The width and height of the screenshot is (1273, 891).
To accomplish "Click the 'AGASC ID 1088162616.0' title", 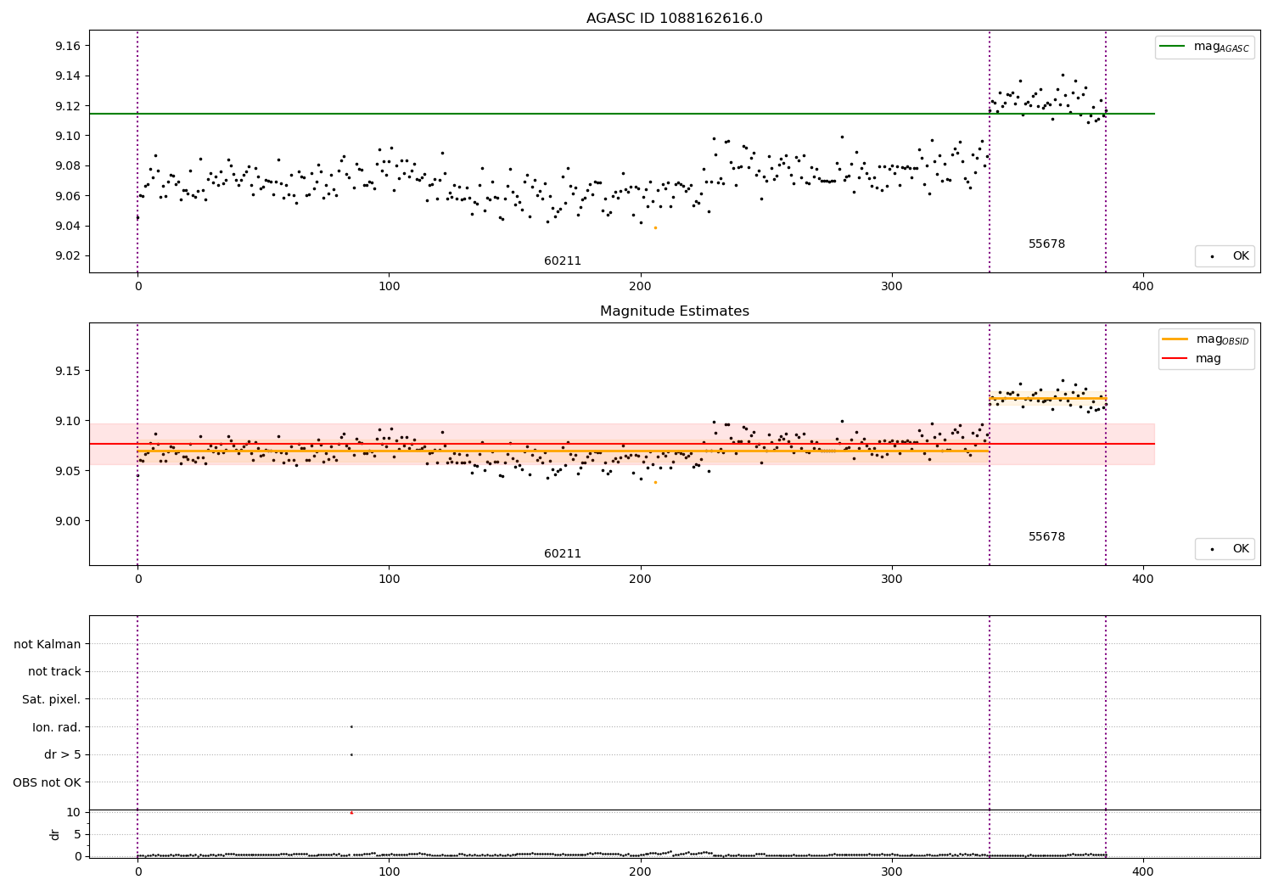I will pyautogui.click(x=675, y=19).
